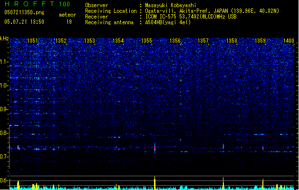Click the 1.0 kHz axis label
The width and height of the screenshot is (299, 190).
(4, 85)
